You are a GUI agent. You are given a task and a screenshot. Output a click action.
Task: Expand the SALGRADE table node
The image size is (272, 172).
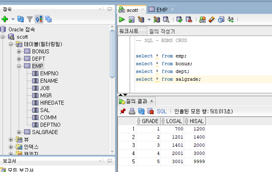pos(19,132)
